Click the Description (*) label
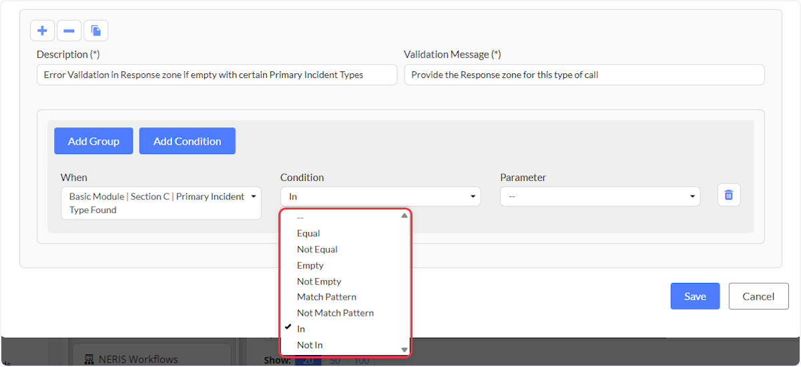The width and height of the screenshot is (801, 367). tap(68, 54)
